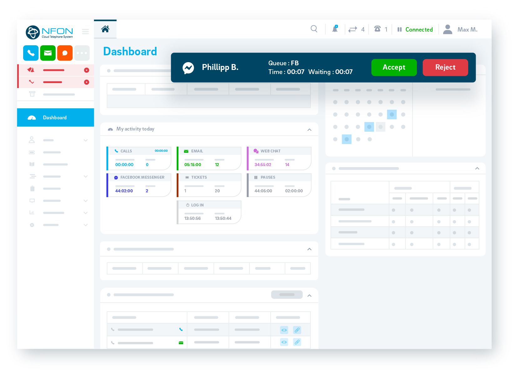517x376 pixels.
Task: Open the phone dialer icon
Action: [30, 53]
